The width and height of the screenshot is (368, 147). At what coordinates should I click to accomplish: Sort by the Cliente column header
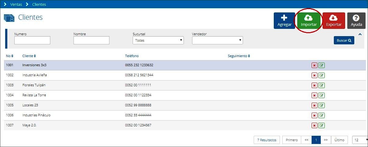29,56
